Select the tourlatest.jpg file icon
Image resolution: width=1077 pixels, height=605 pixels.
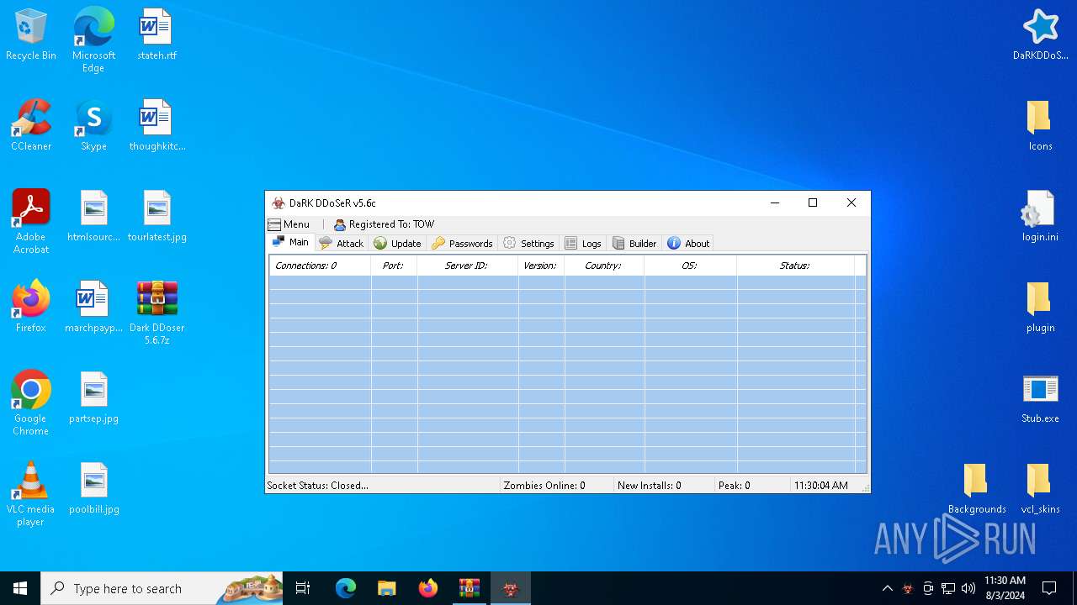pyautogui.click(x=157, y=217)
